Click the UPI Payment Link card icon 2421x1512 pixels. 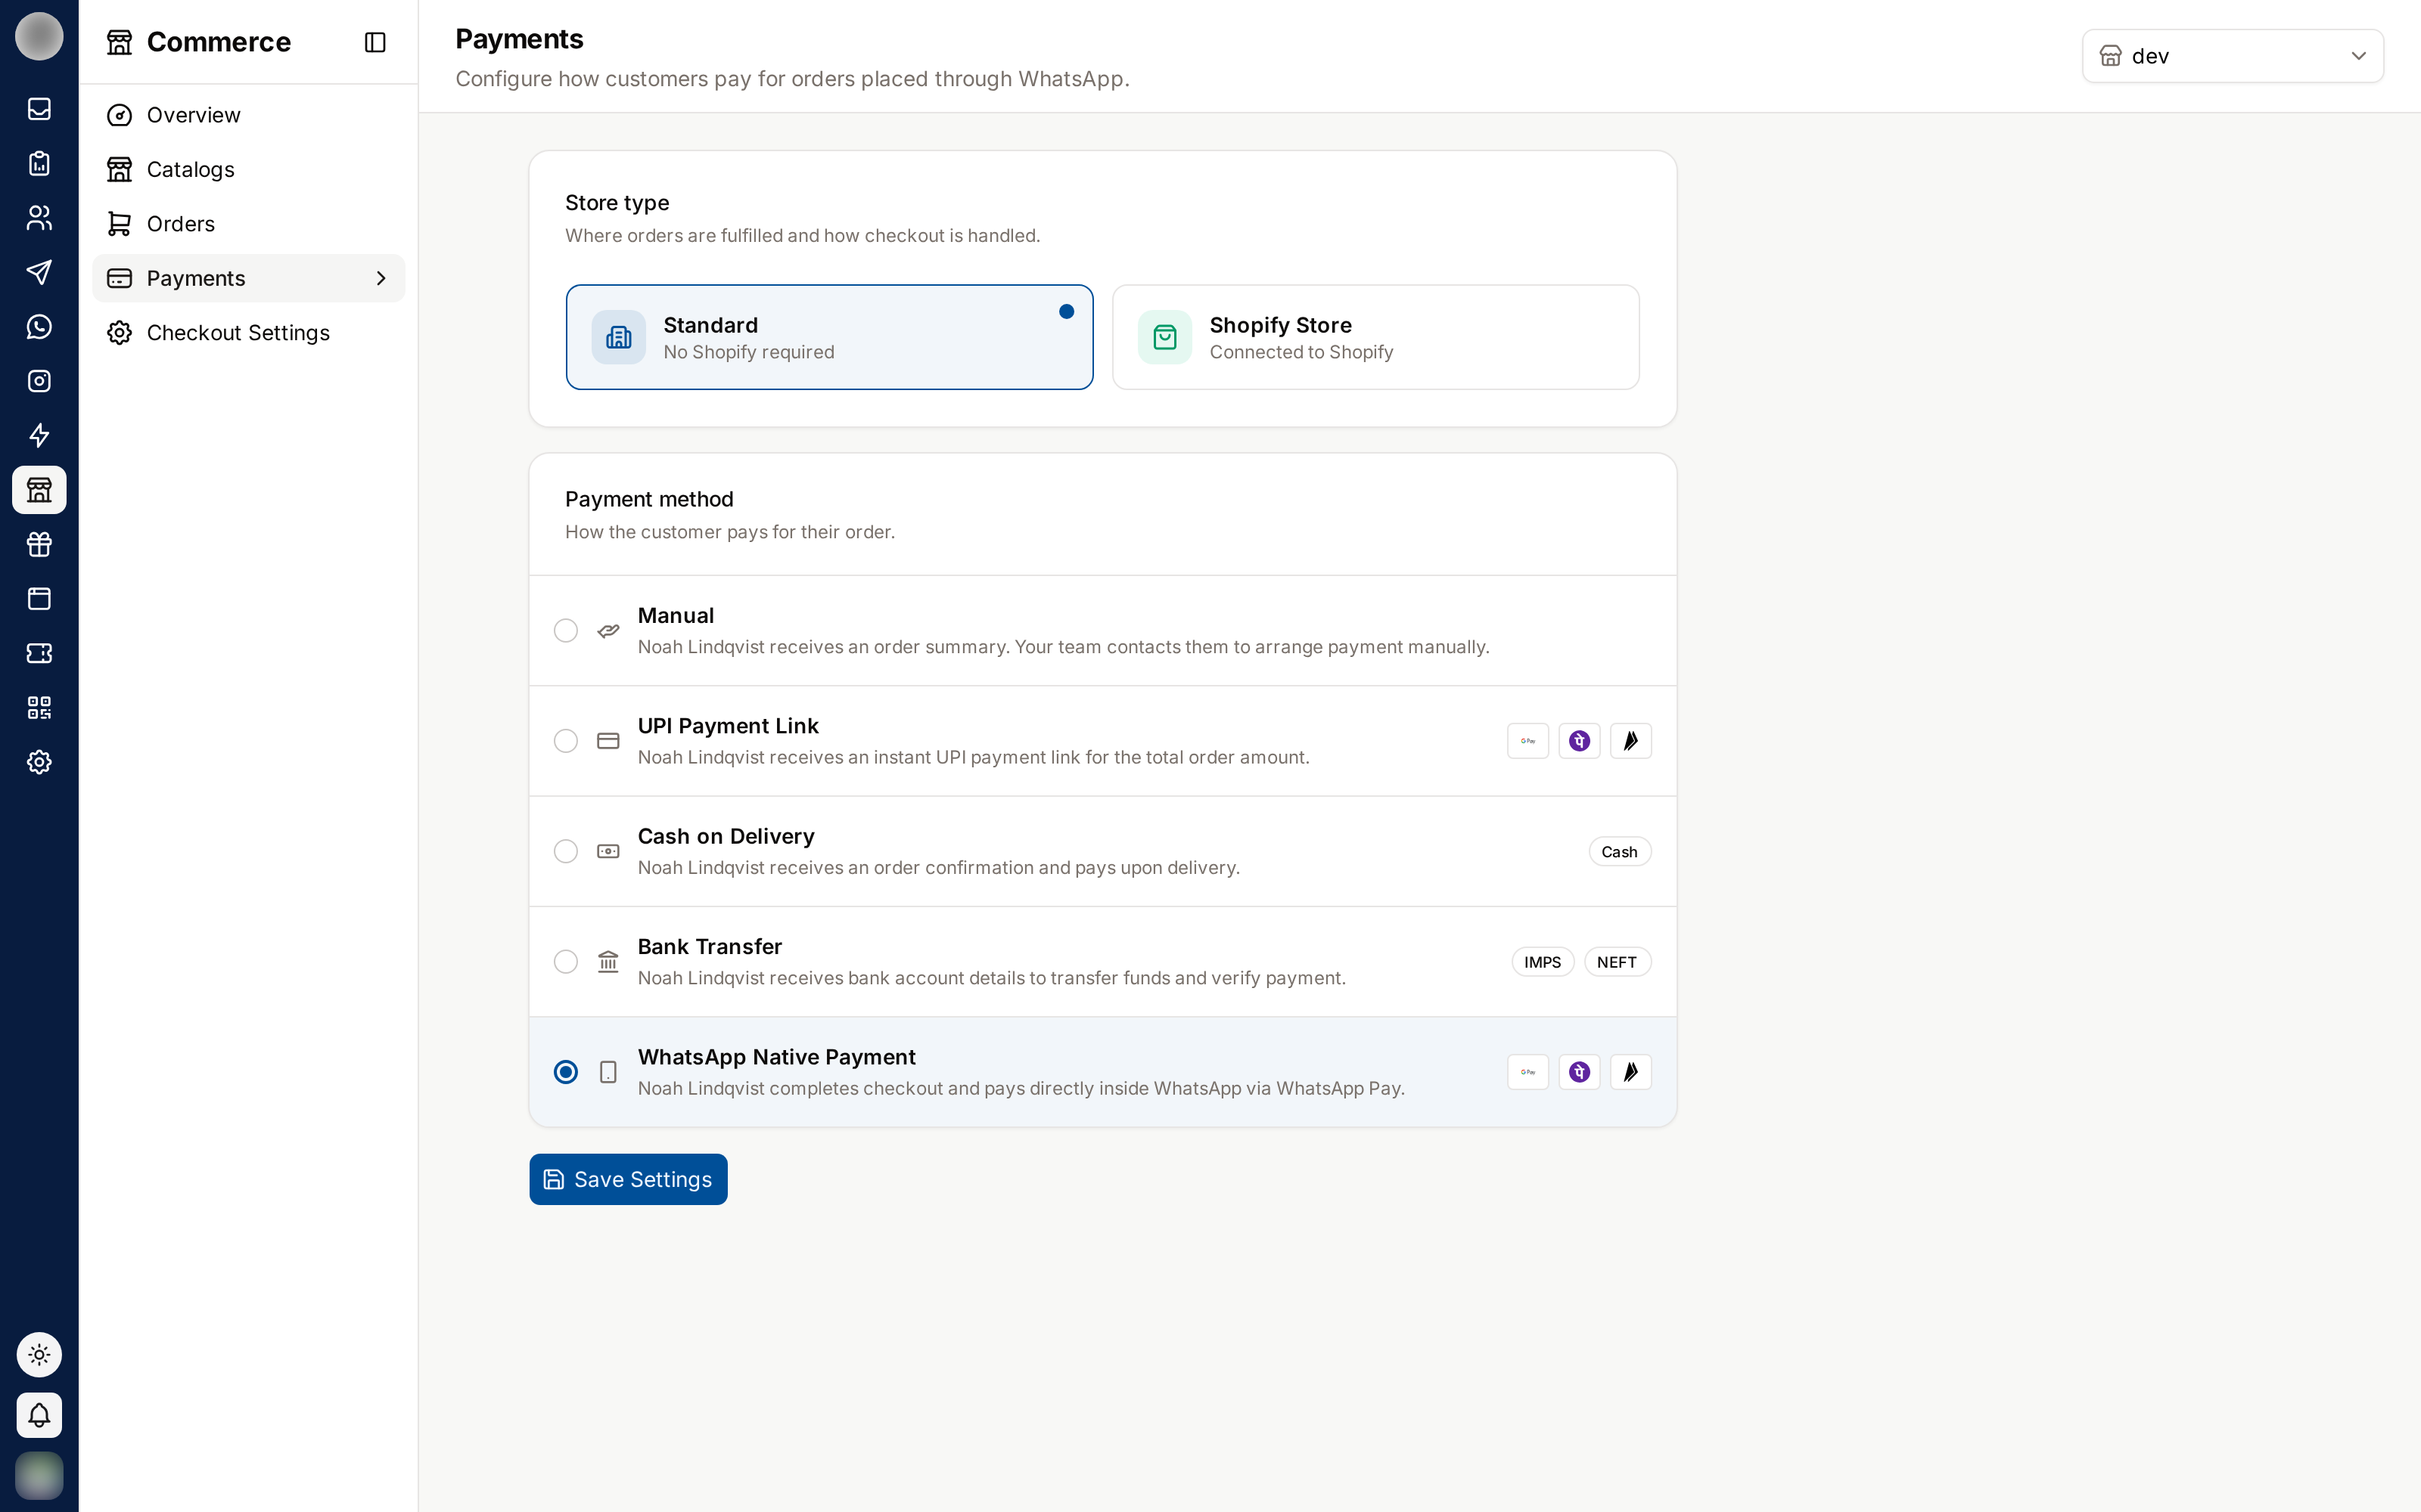pos(608,741)
